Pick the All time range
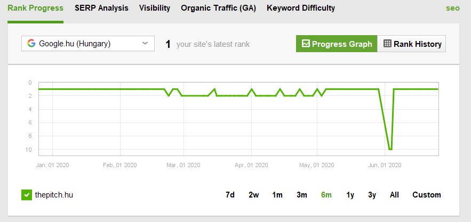This screenshot has width=471, height=222. tap(394, 195)
